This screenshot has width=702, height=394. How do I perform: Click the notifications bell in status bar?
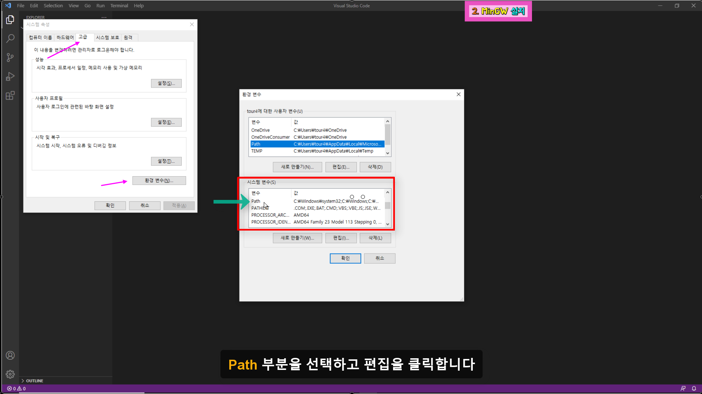(694, 389)
